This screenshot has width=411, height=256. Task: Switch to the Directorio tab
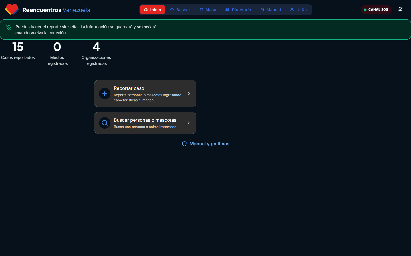238,10
